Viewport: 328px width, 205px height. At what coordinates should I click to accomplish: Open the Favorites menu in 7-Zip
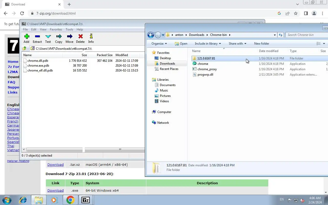click(x=56, y=29)
